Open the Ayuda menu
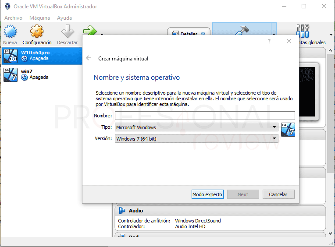Viewport: 335px width, 247px height. pyautogui.click(x=64, y=18)
